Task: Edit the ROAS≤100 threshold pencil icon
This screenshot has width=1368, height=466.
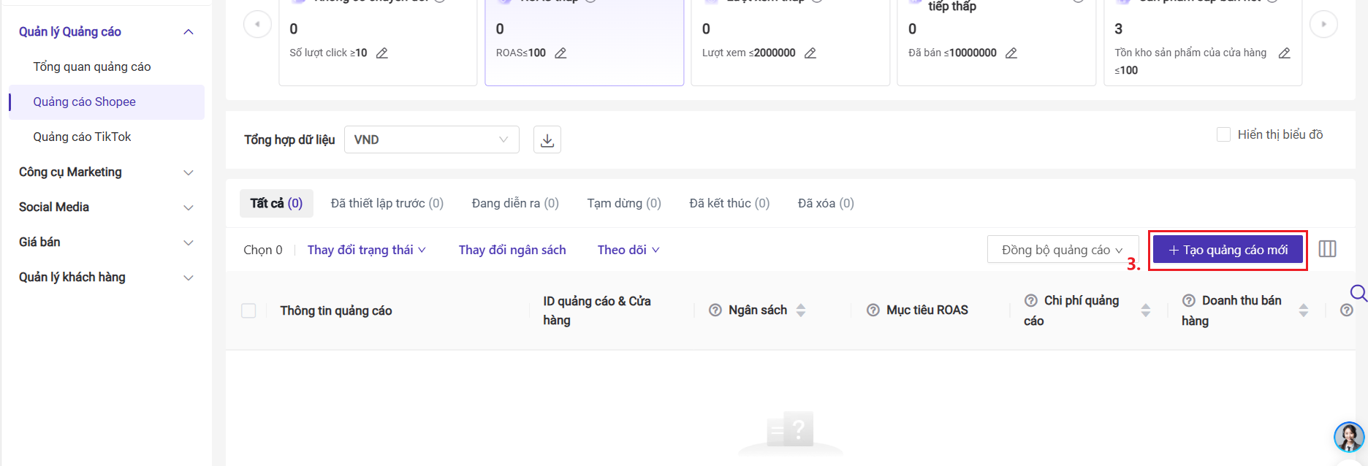Action: click(x=560, y=53)
